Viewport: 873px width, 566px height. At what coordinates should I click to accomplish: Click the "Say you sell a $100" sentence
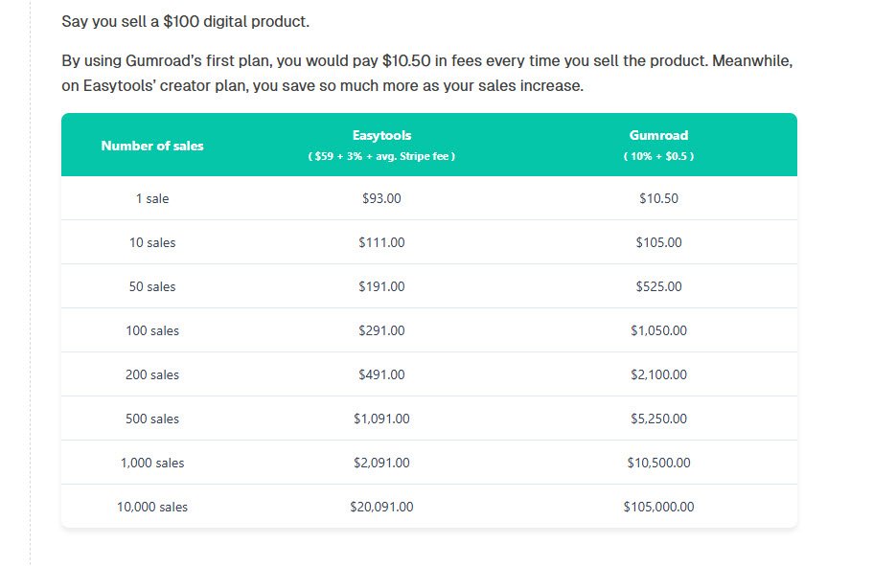(185, 21)
